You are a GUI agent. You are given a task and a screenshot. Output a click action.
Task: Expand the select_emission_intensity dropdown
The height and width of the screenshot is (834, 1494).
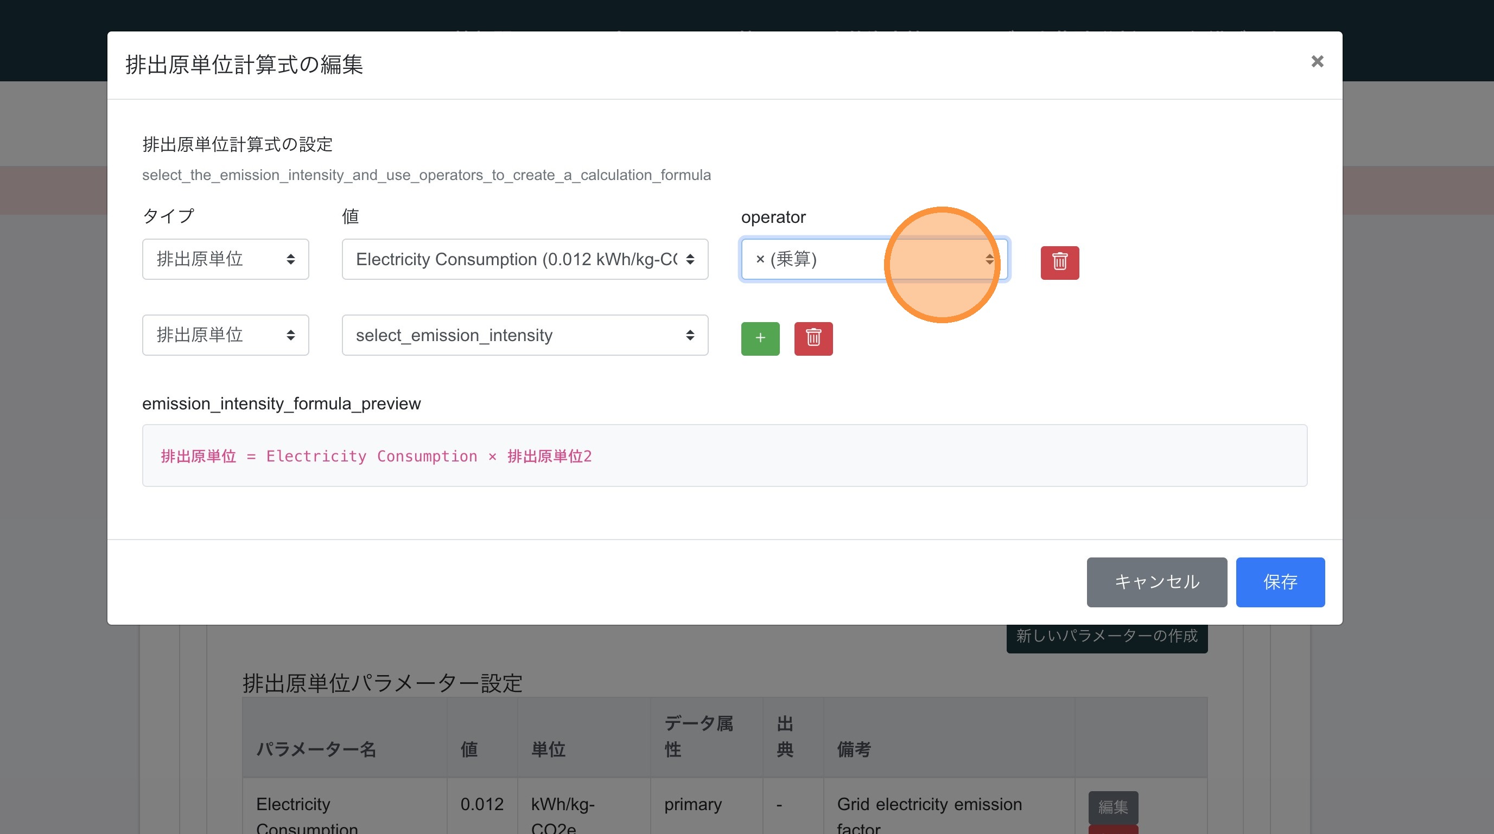(524, 335)
